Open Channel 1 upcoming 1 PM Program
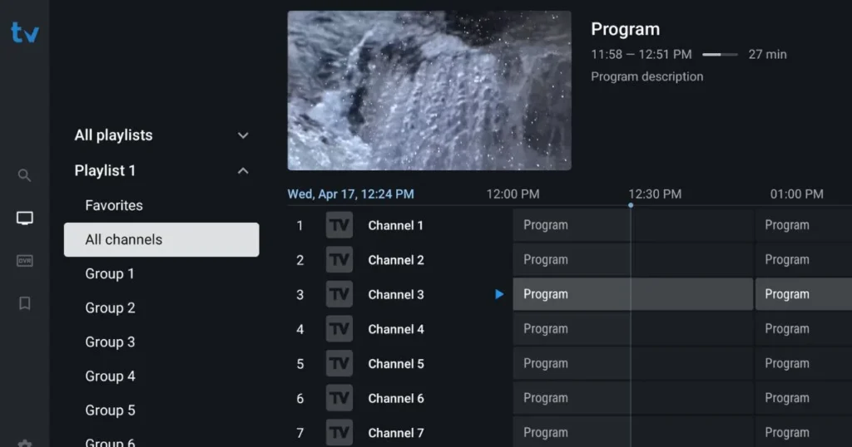 (x=804, y=225)
